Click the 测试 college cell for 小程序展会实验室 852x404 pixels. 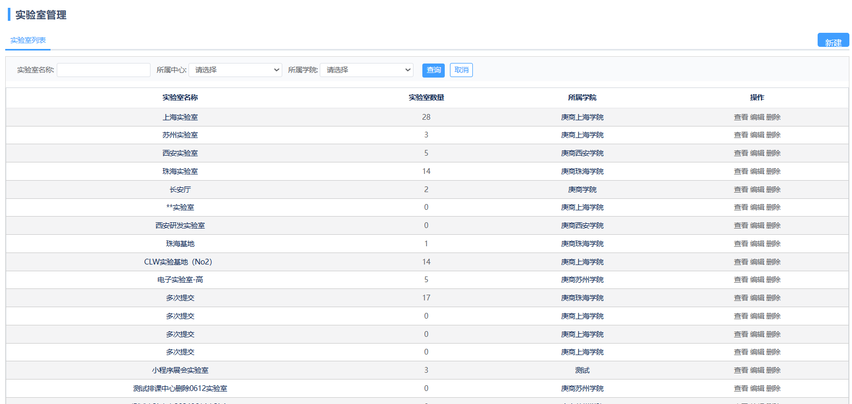coord(582,370)
